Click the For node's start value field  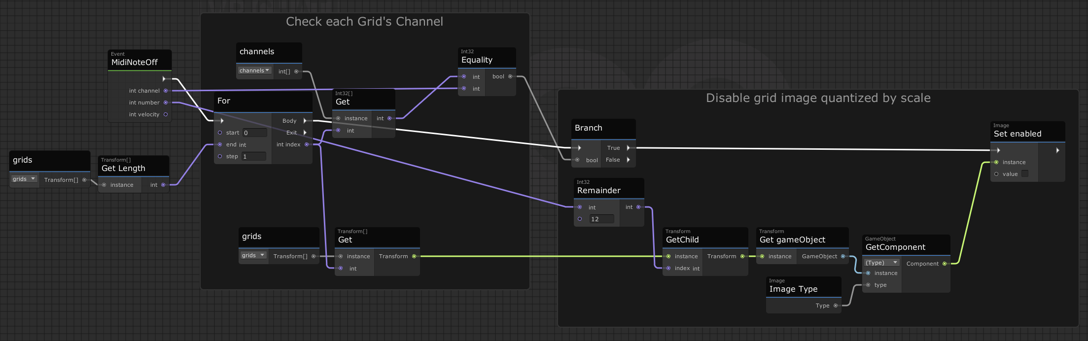[x=254, y=133]
